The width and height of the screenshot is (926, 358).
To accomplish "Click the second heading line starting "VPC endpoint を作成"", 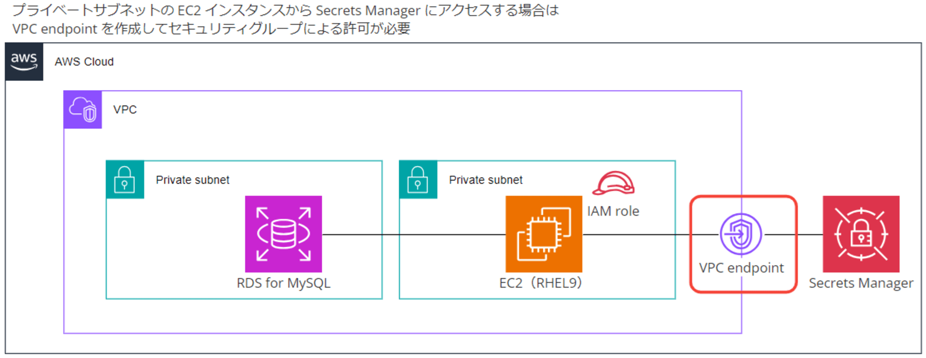I will 211,29.
